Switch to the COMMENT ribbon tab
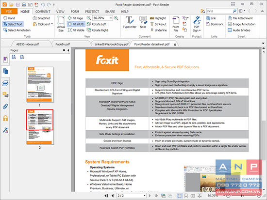Screen dimensions: 267x200 (43, 12)
